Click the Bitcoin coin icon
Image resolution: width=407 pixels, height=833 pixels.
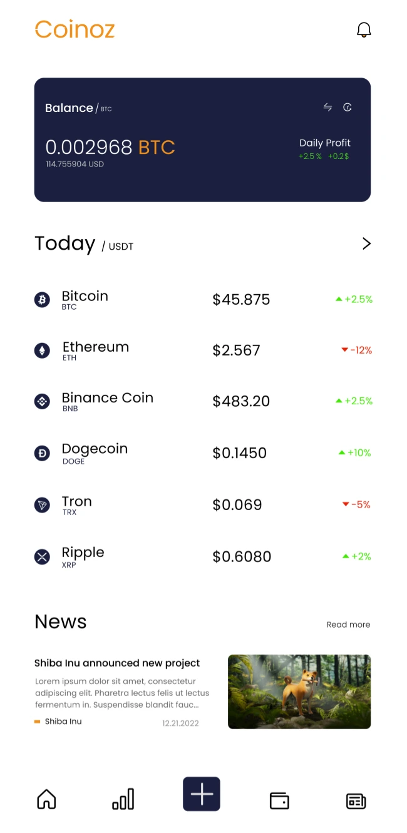pyautogui.click(x=42, y=300)
